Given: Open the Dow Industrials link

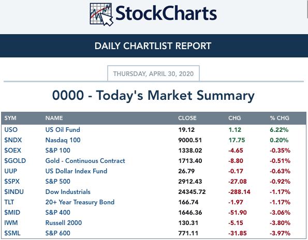Looking at the screenshot, I should coord(68,192).
